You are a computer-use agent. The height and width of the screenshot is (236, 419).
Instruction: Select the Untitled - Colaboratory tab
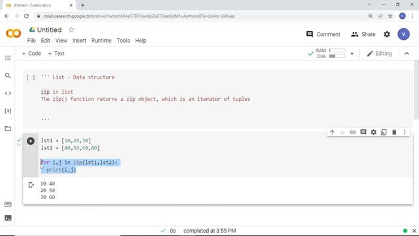[x=39, y=5]
